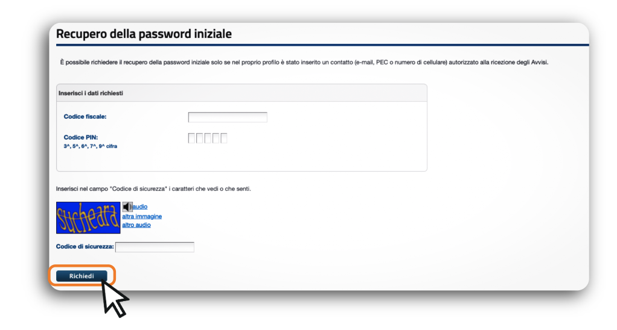Viewport: 617px width, 330px height.
Task: Click the 'Recupero della password iniziale' heading
Action: 144,34
